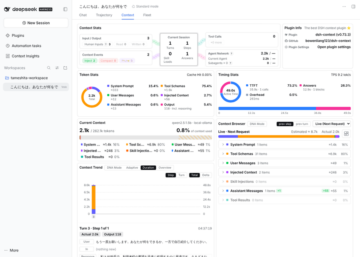360x257 pixels.
Task: Click the GitHub icon in Plugin Info
Action: point(286,41)
